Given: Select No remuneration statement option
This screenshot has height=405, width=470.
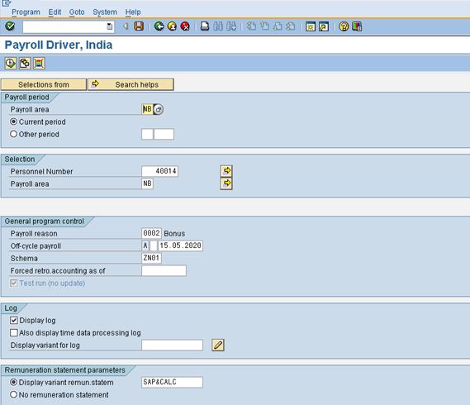Looking at the screenshot, I should pyautogui.click(x=13, y=394).
